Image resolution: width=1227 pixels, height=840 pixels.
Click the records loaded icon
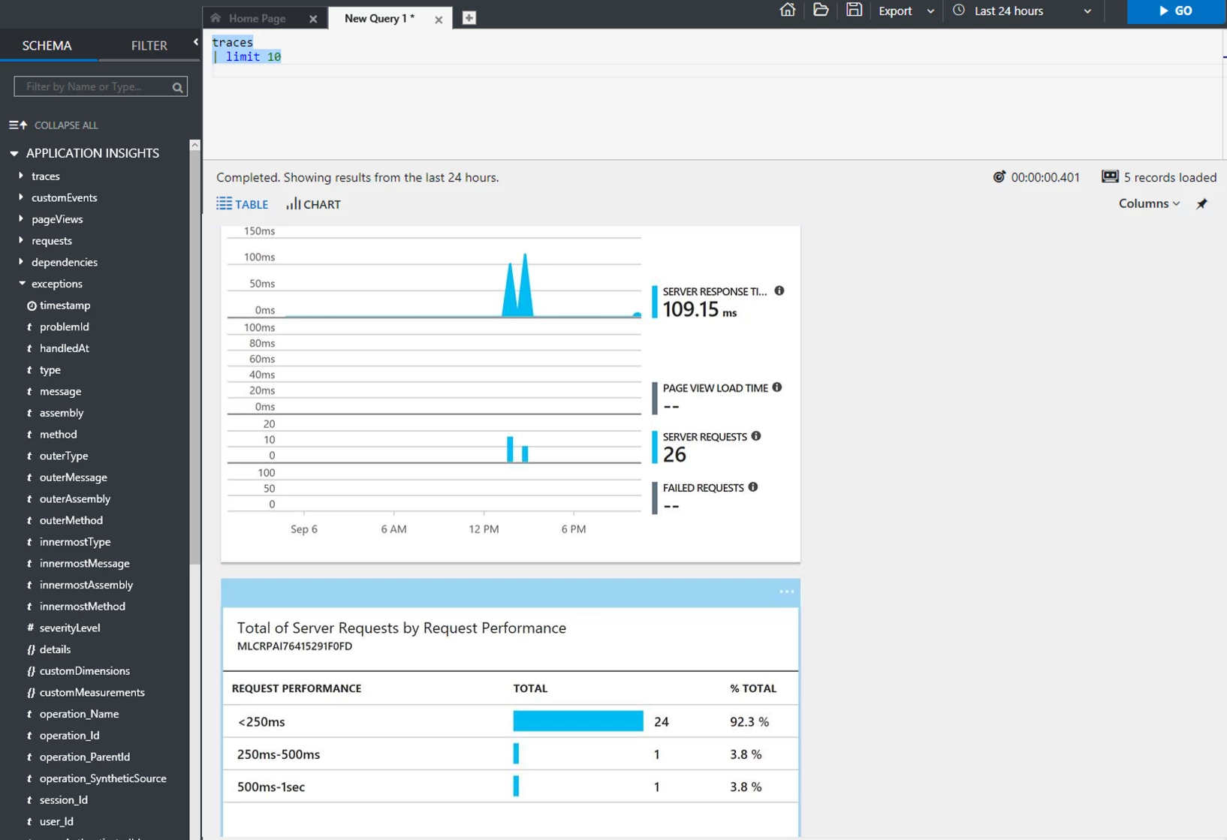tap(1110, 177)
